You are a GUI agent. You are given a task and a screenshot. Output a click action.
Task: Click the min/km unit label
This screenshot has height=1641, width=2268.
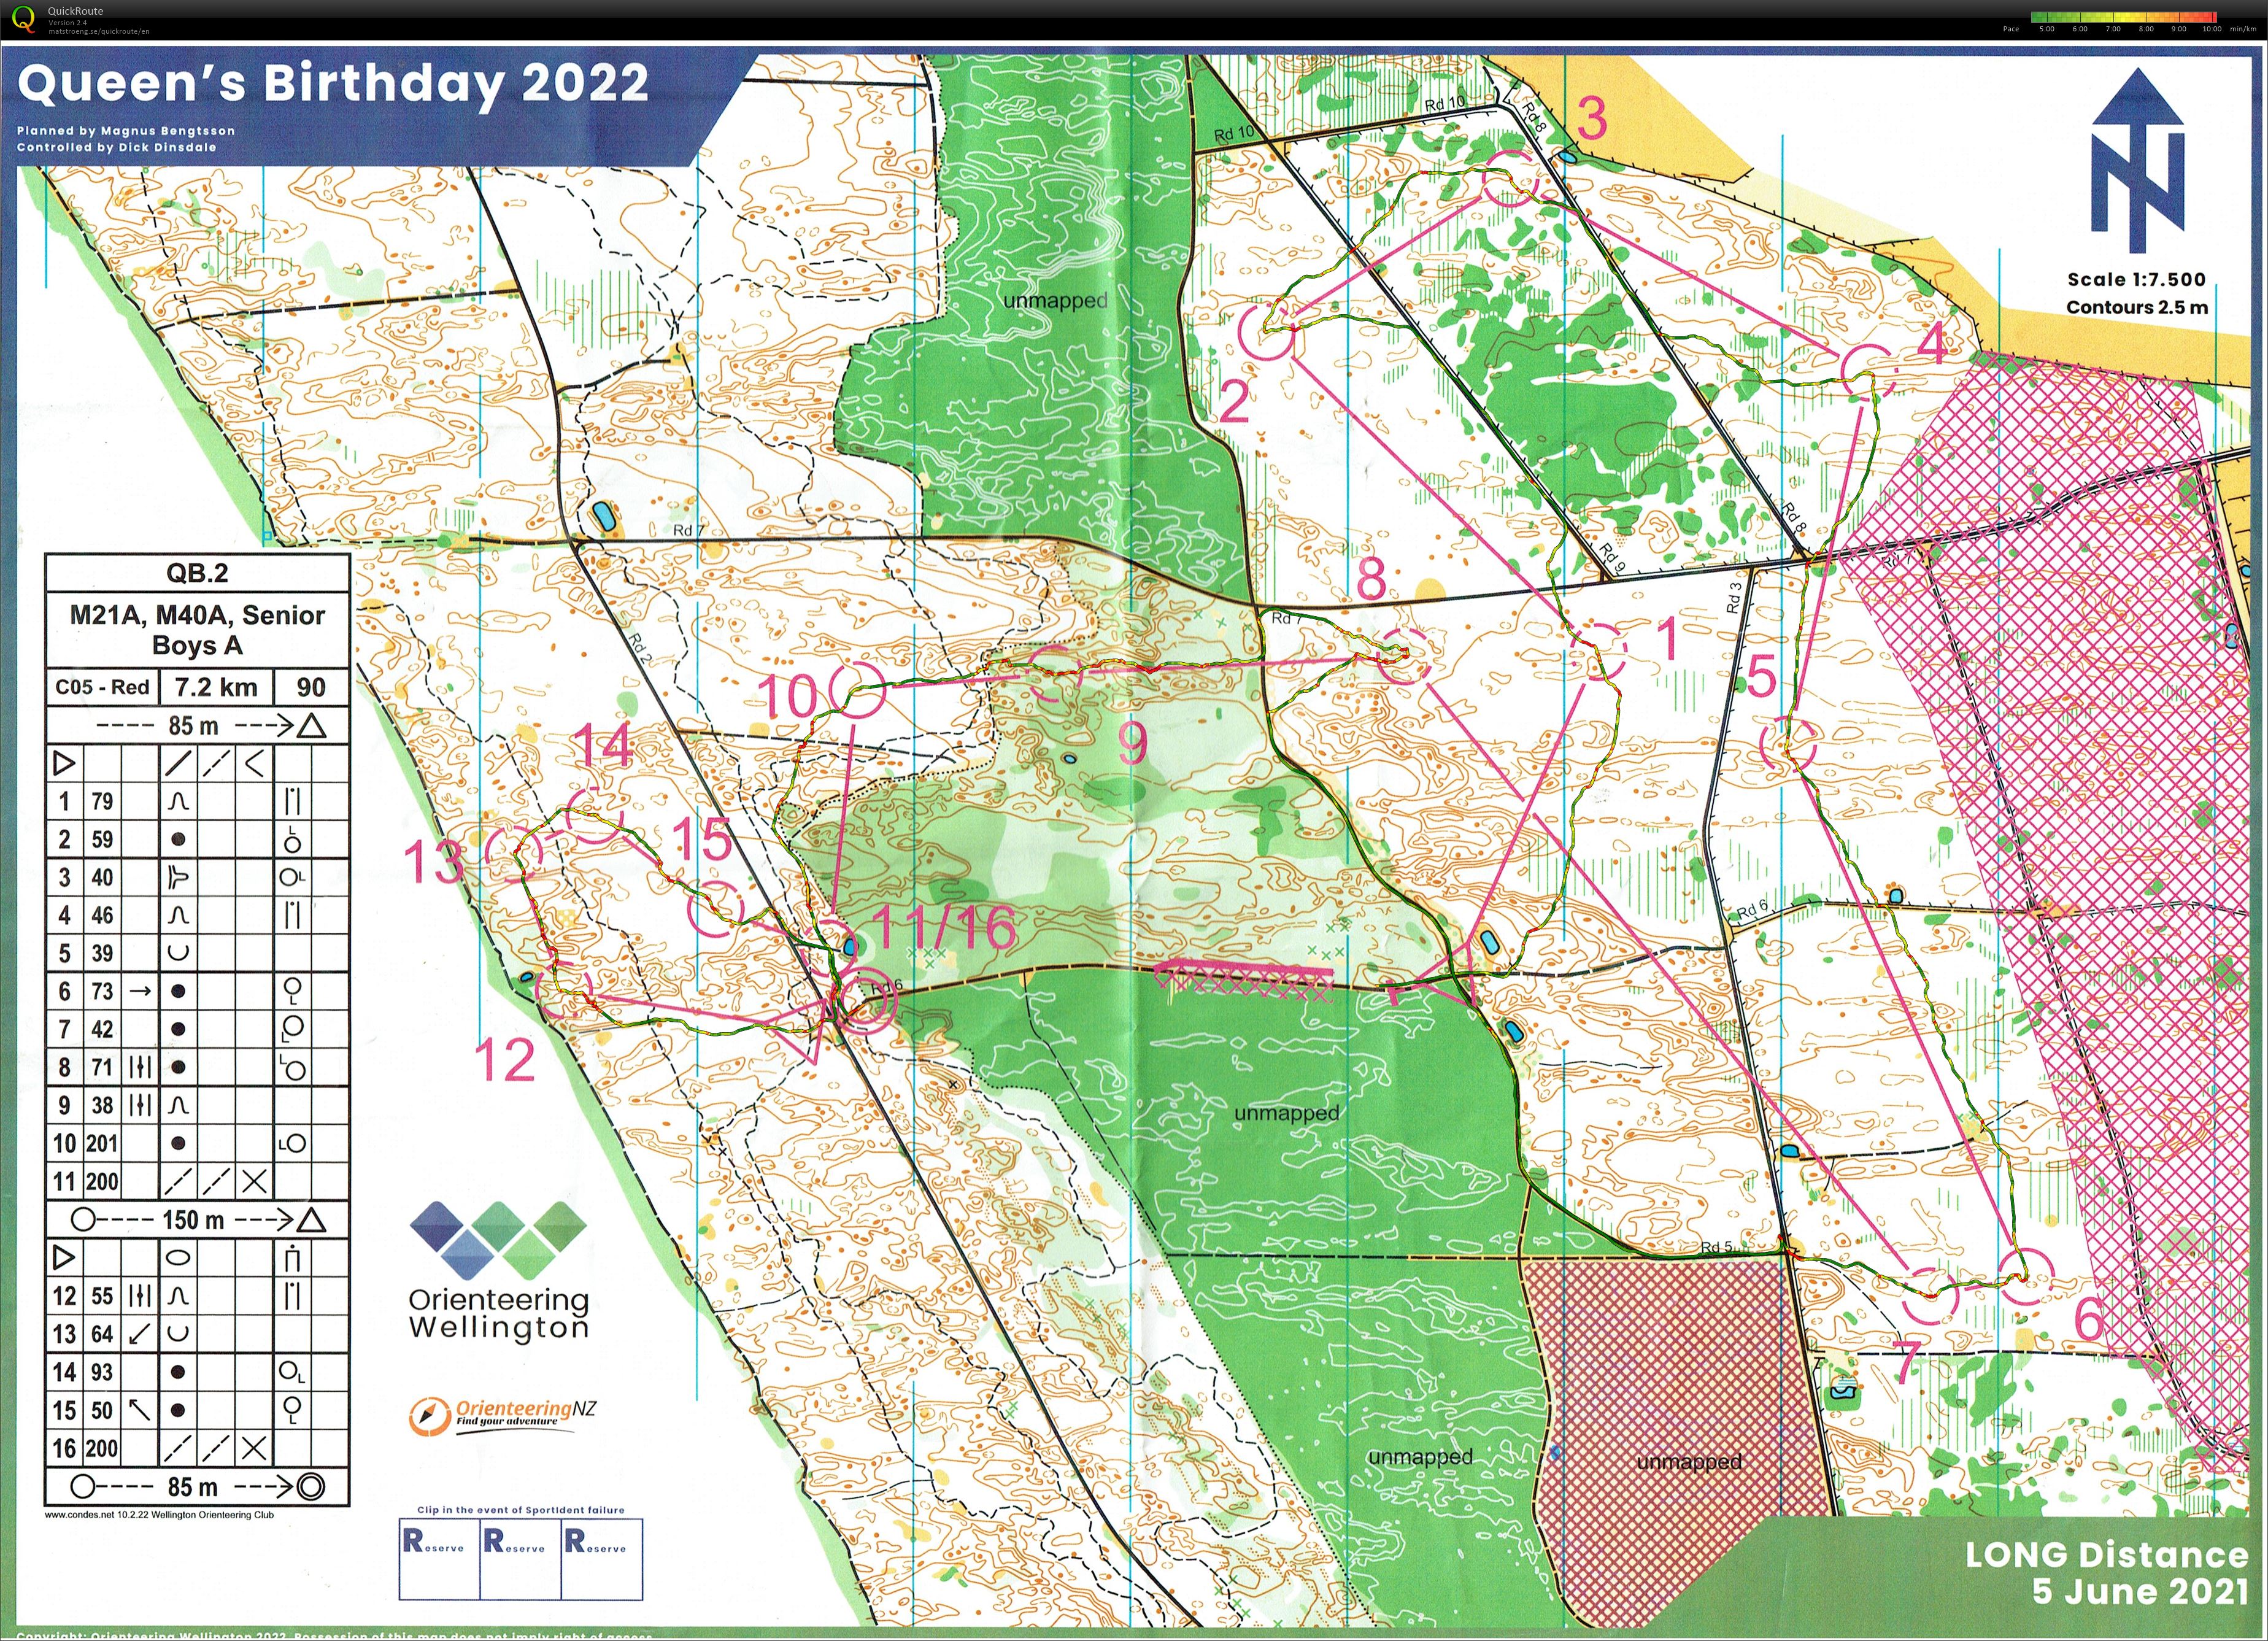[2242, 29]
